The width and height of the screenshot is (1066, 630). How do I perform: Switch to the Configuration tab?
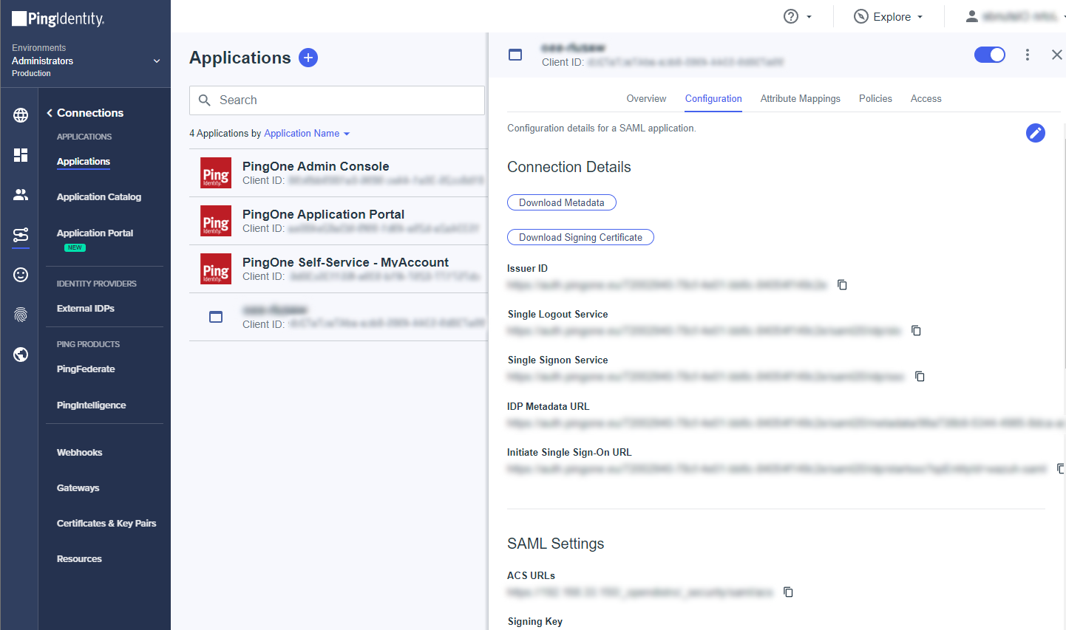tap(713, 99)
